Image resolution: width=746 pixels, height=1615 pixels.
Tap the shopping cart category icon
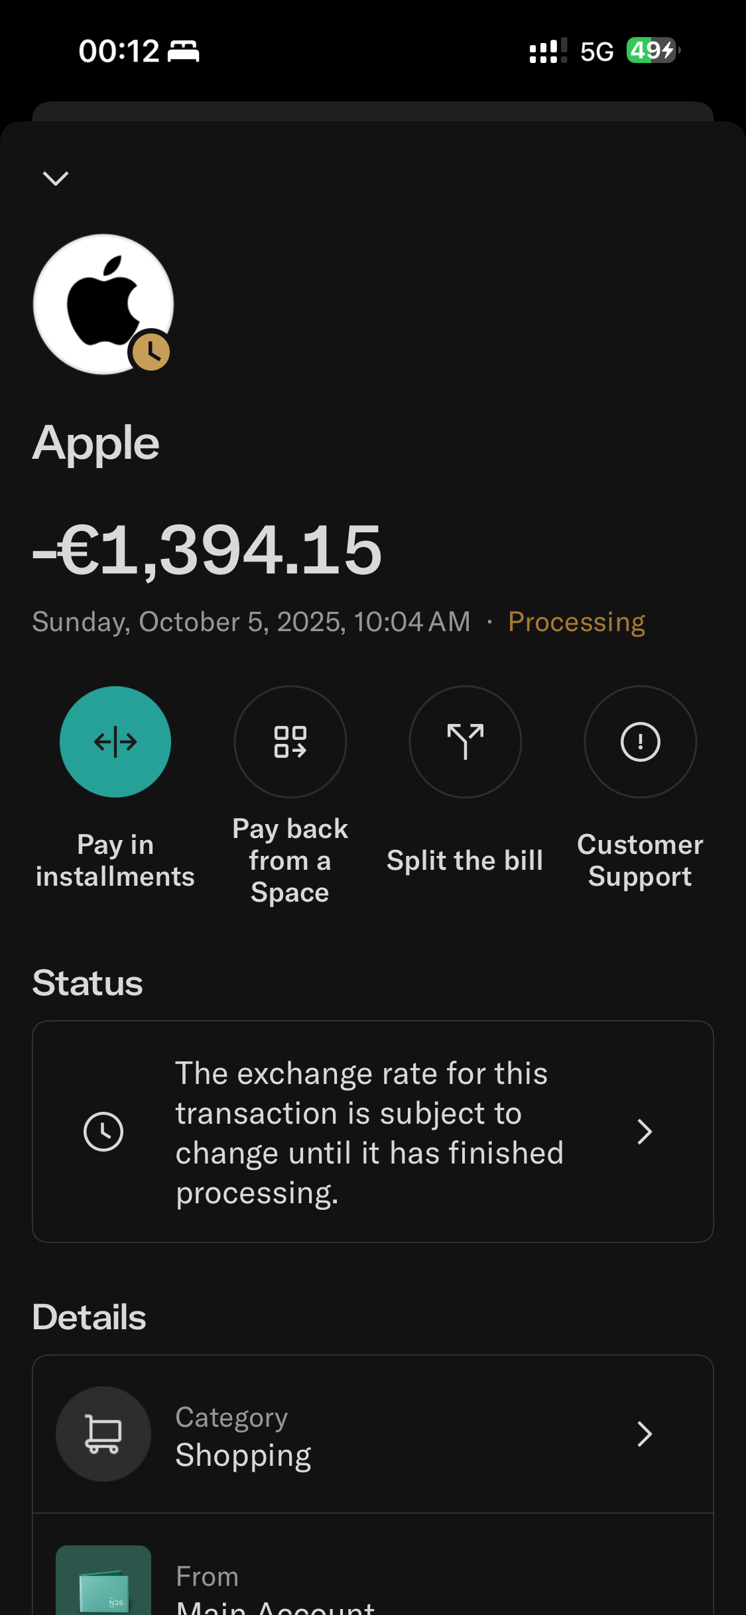103,1434
